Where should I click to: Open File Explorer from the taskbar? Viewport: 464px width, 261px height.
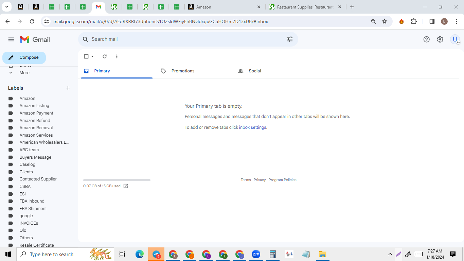322,254
